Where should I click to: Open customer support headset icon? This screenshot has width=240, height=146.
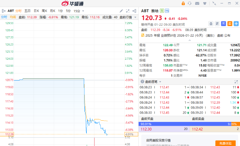(x=190, y=4)
